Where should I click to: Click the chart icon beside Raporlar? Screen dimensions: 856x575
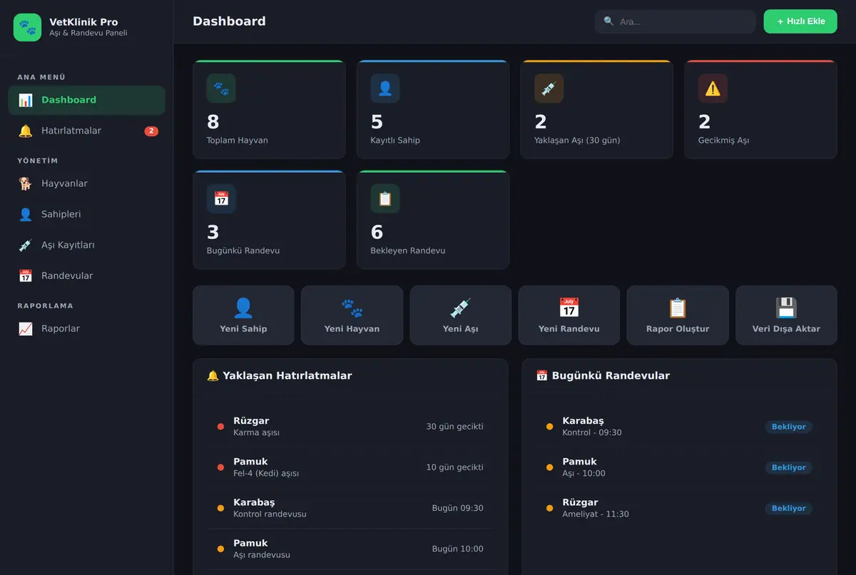click(26, 329)
